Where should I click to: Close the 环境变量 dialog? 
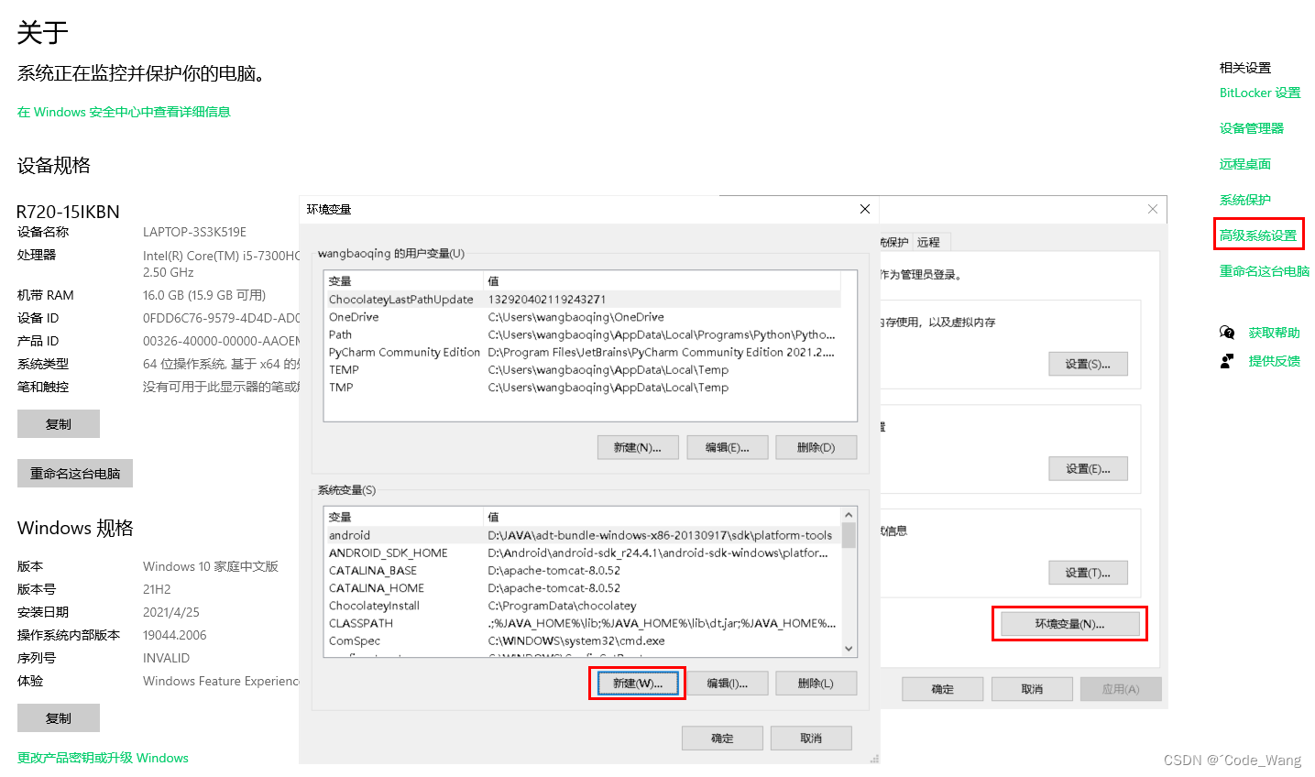click(864, 210)
